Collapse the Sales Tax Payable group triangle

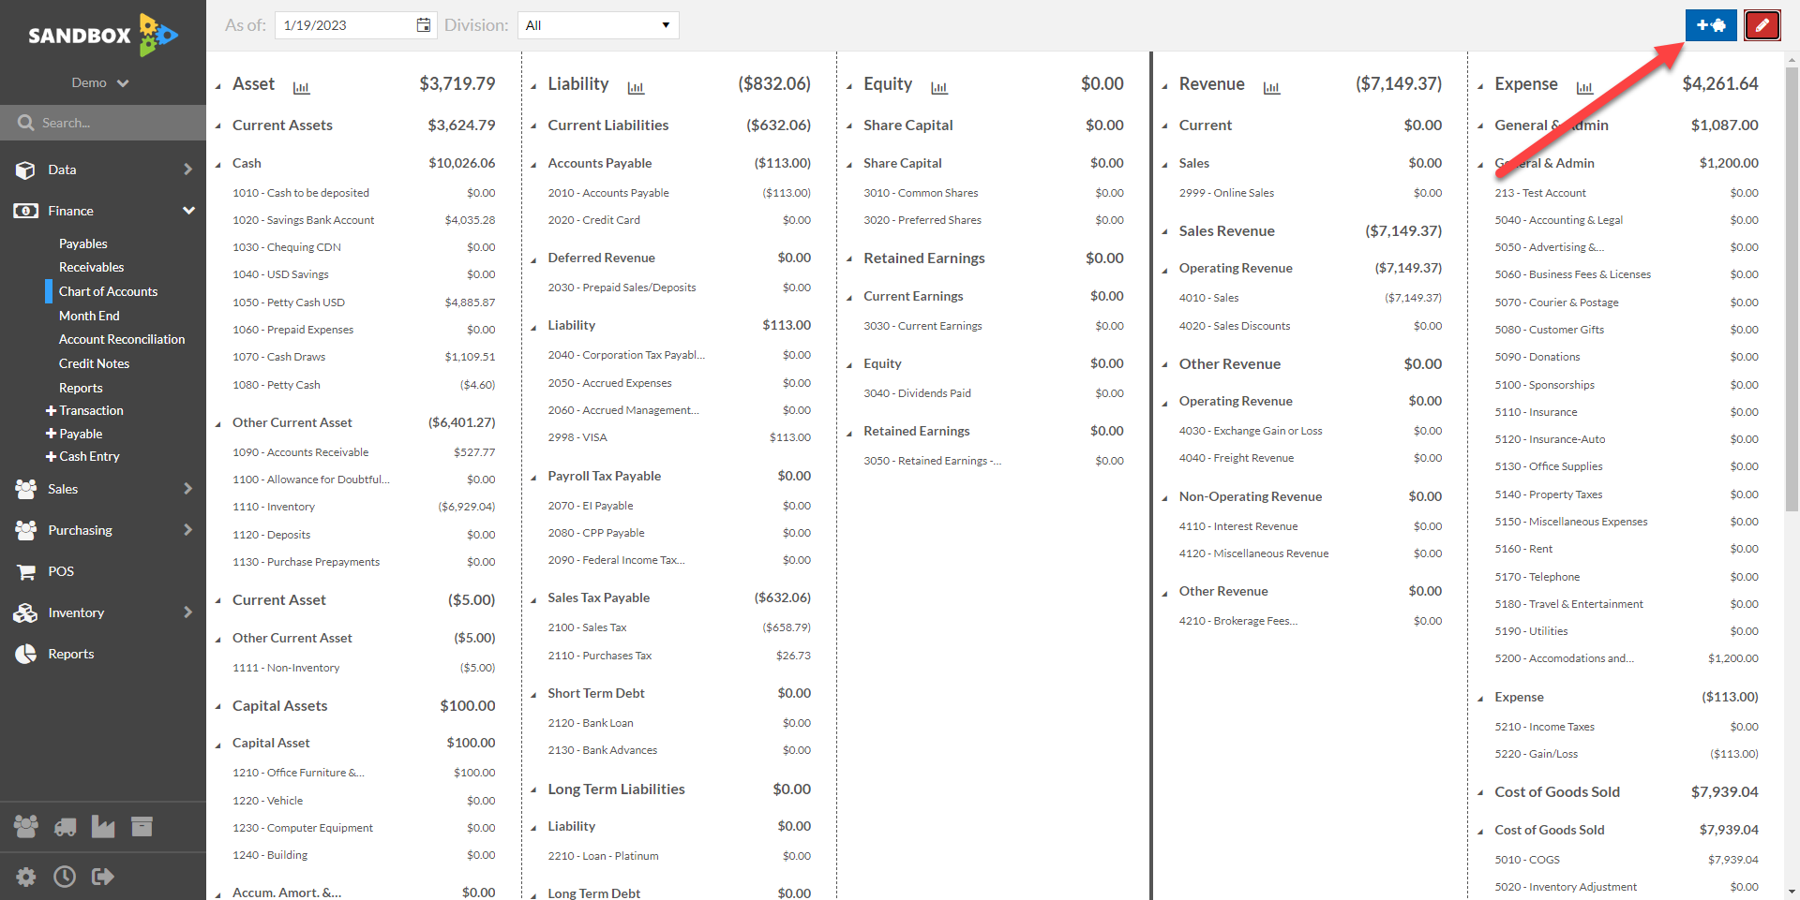pos(534,598)
